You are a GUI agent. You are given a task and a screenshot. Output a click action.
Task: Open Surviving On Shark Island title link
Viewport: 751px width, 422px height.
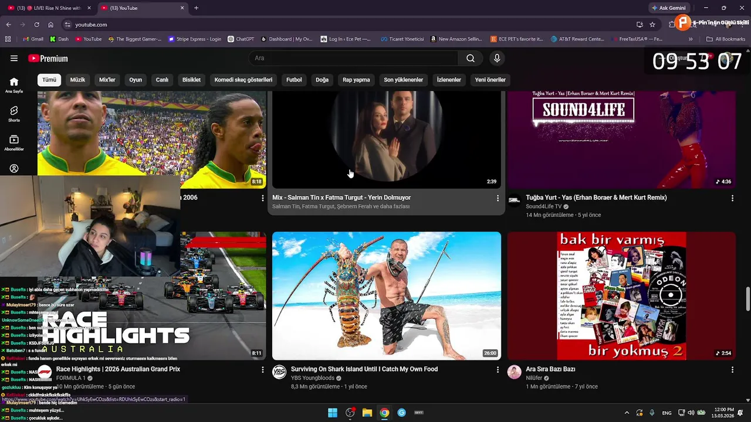coord(364,369)
